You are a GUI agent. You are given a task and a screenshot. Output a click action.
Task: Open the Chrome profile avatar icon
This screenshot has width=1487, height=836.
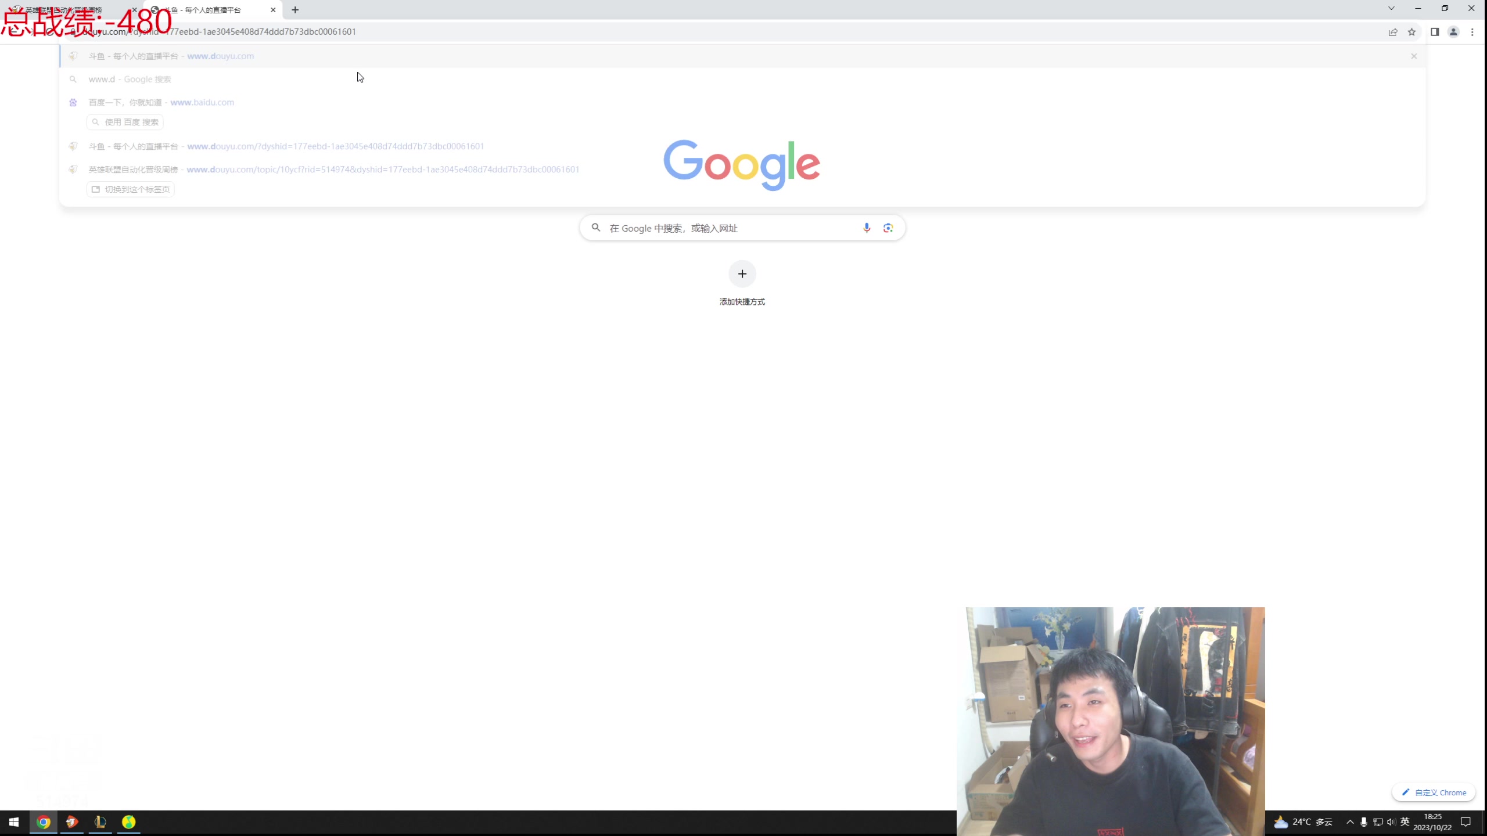point(1453,32)
